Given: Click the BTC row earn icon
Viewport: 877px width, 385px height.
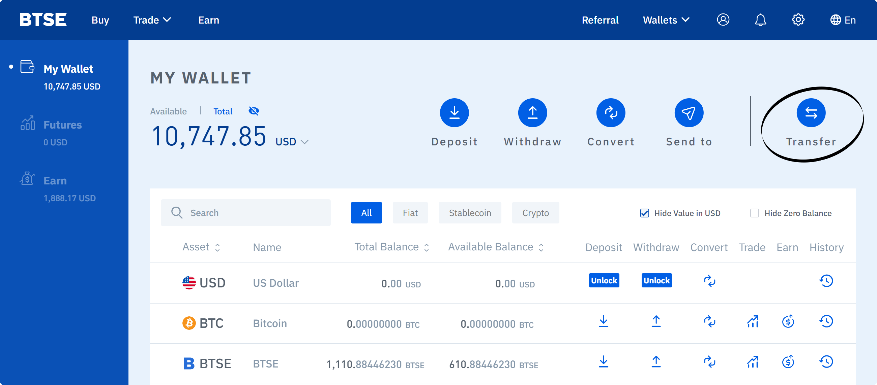Looking at the screenshot, I should point(788,321).
